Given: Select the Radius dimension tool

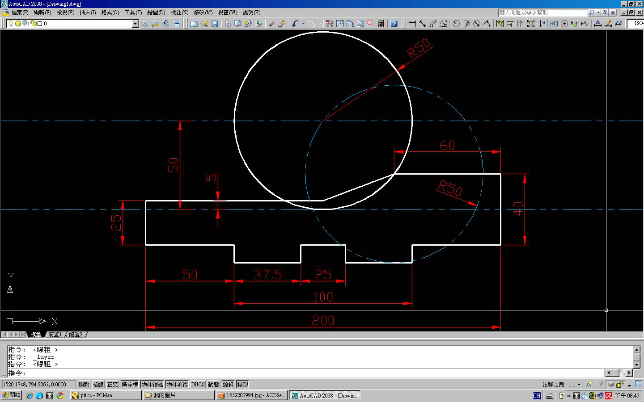Looking at the screenshot, I should coord(456,24).
